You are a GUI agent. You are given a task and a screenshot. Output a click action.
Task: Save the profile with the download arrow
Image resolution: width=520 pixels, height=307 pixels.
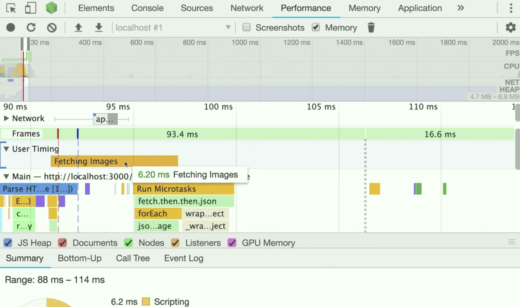[x=99, y=28]
